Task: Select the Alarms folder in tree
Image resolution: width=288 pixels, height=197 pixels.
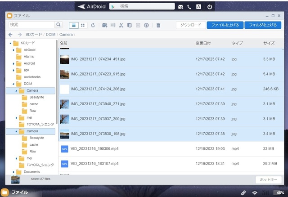Action: point(29,57)
